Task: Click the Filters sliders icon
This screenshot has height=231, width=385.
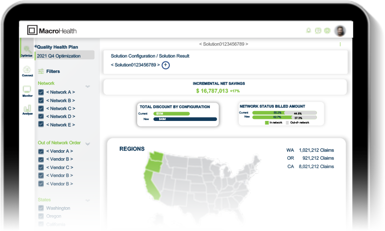Action: [x=41, y=71]
